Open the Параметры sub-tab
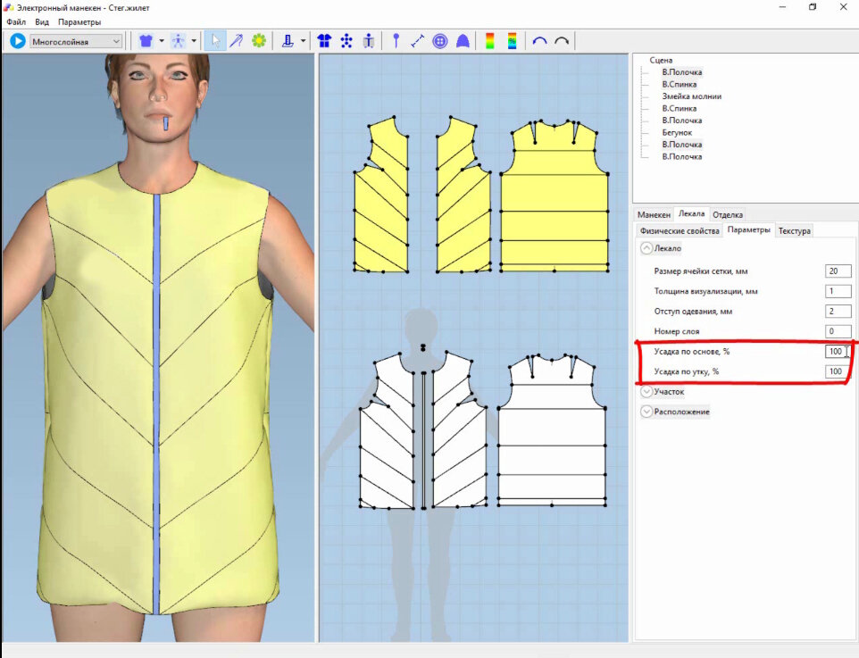The width and height of the screenshot is (859, 658). pos(748,230)
